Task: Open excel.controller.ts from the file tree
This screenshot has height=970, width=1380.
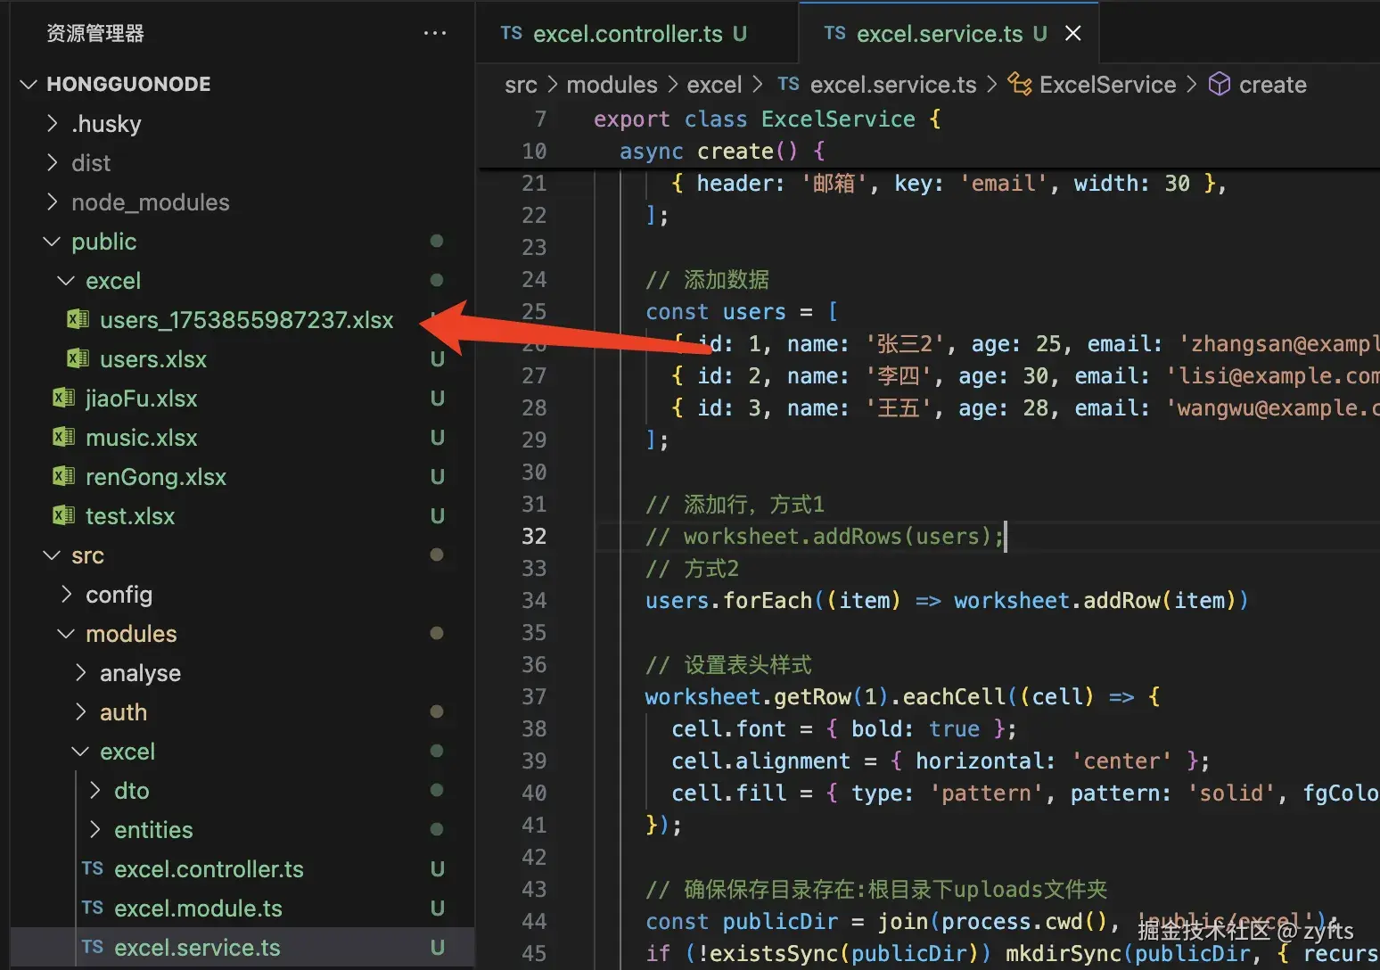Action: (x=209, y=868)
